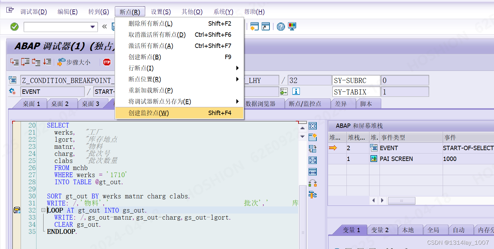494x249 pixels.
Task: Click the Execute step-over debugger icon
Action: pyautogui.click(x=25, y=62)
